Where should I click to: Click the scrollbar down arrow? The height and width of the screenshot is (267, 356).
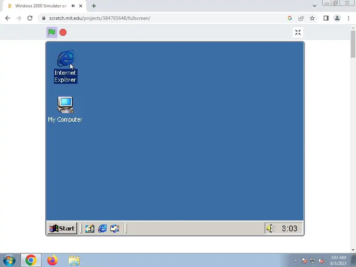[x=353, y=250]
